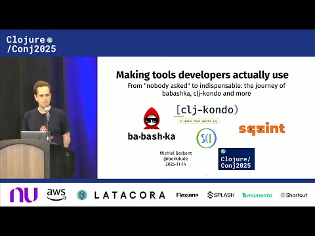This screenshot has width=315, height=236.
Task: Click the subtitle line starting 'From "nobody asked"'
Action: pyautogui.click(x=206, y=86)
